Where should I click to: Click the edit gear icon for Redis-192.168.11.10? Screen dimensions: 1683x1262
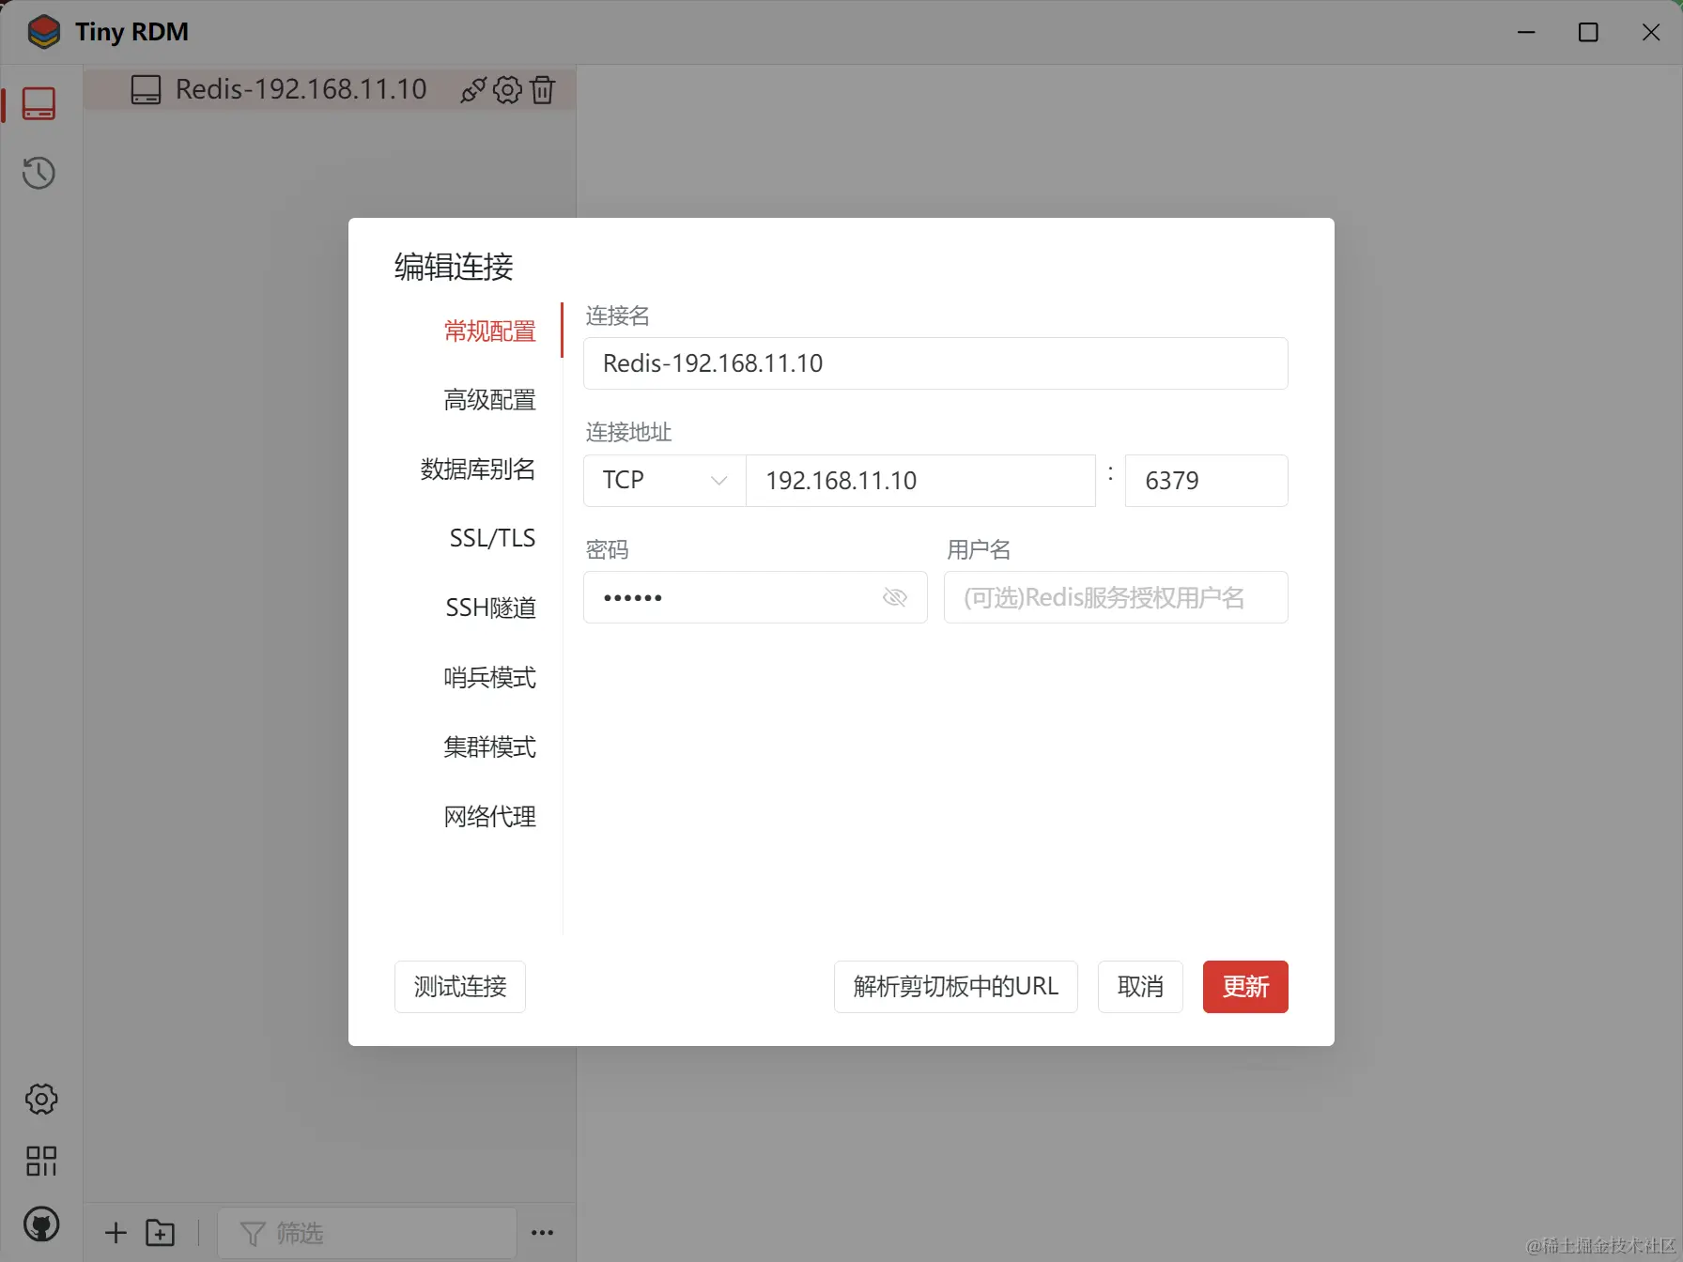[507, 90]
